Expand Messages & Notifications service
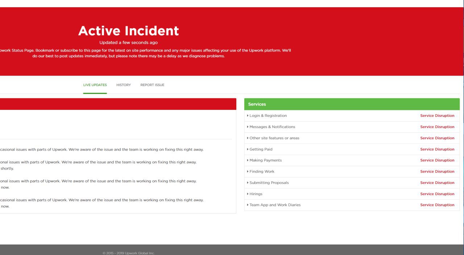This screenshot has height=255, width=464. pyautogui.click(x=352, y=127)
